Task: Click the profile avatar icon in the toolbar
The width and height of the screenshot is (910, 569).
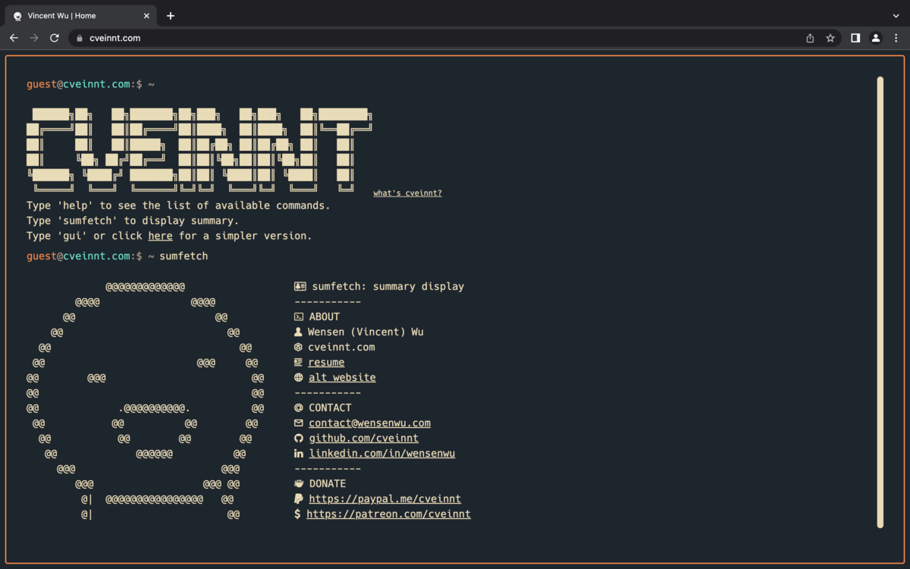Action: pyautogui.click(x=876, y=37)
